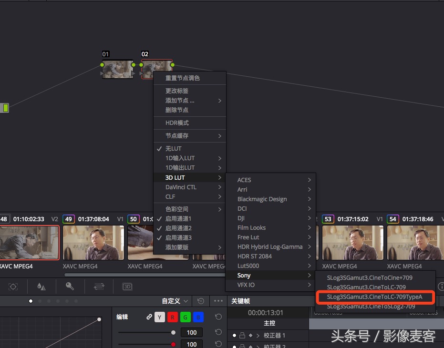Expand the 添加蒙版 submenu
This screenshot has width=444, height=348.
point(189,247)
